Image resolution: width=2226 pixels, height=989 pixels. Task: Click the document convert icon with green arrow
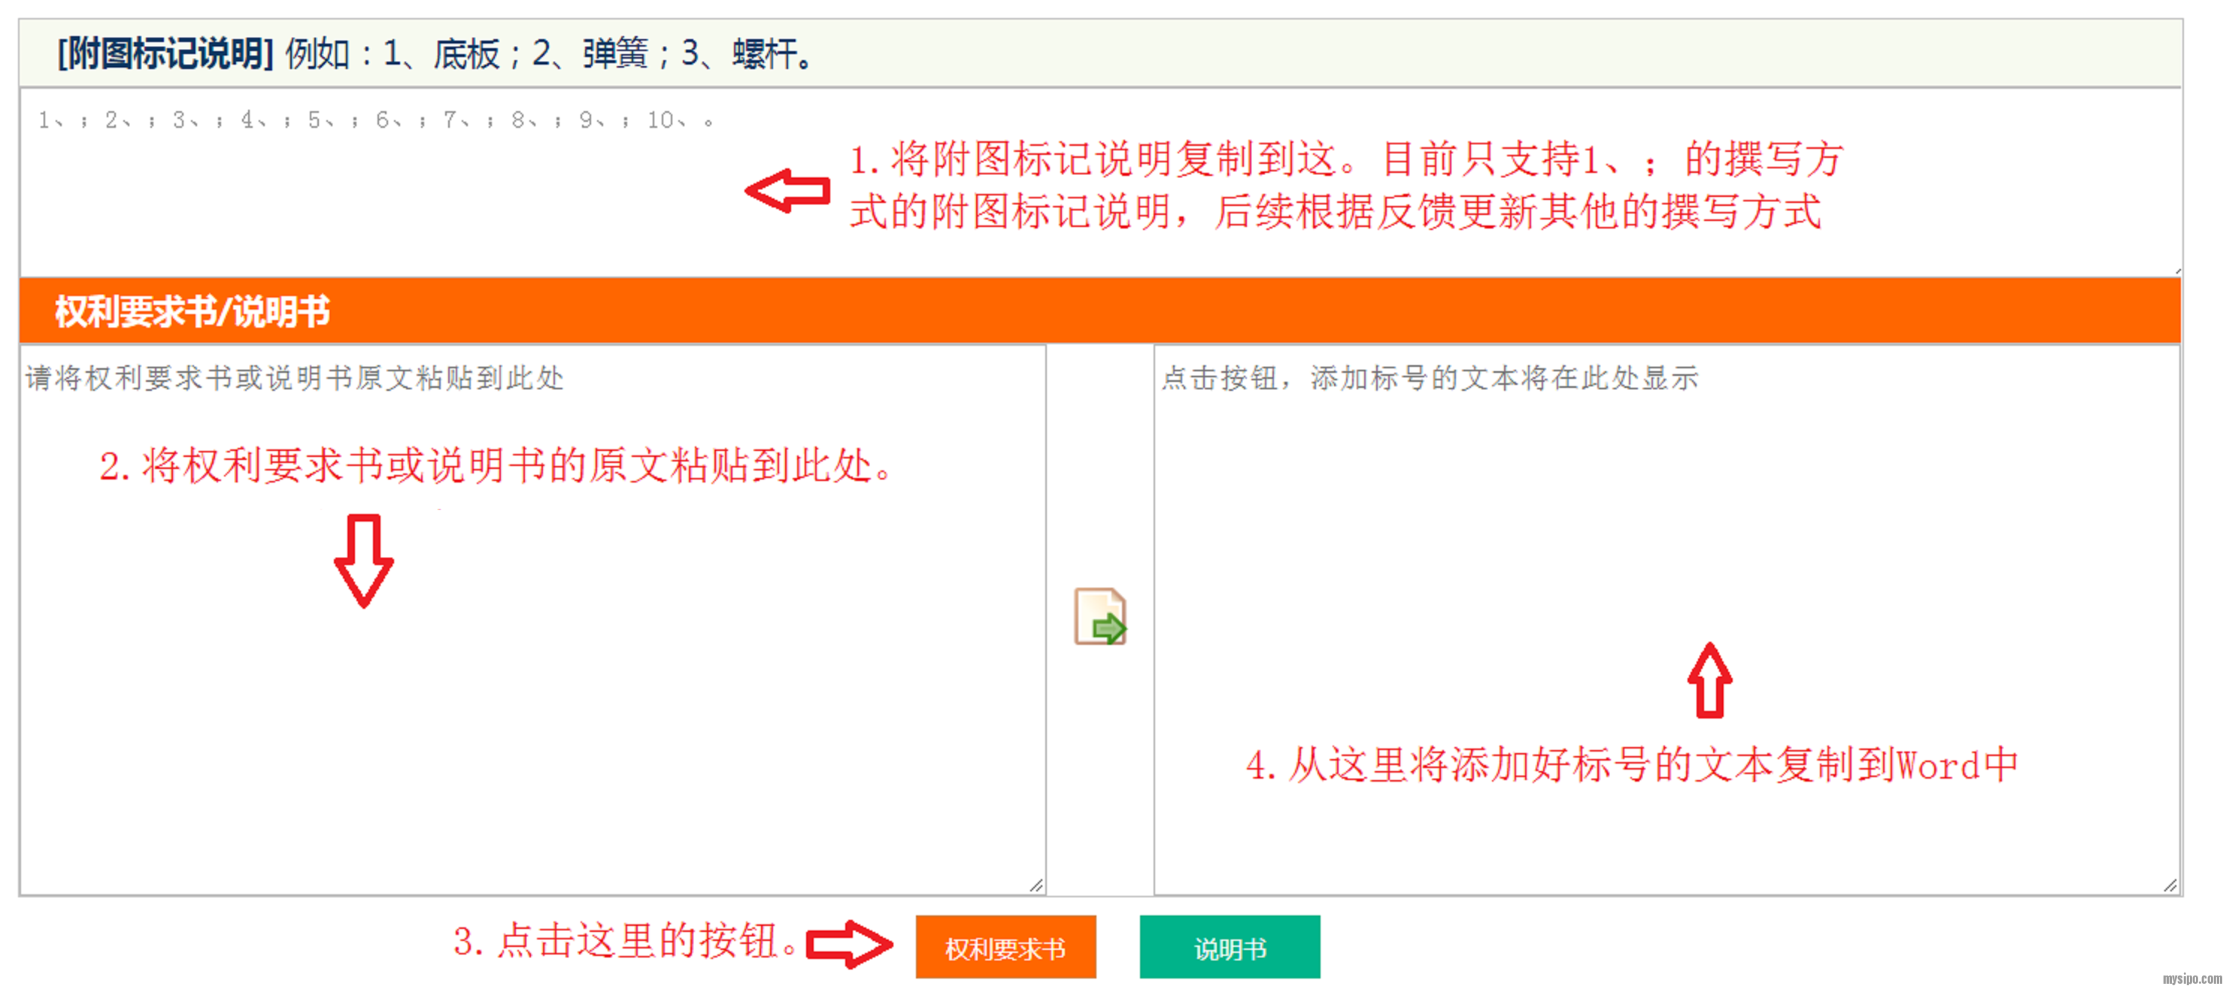pos(1099,615)
